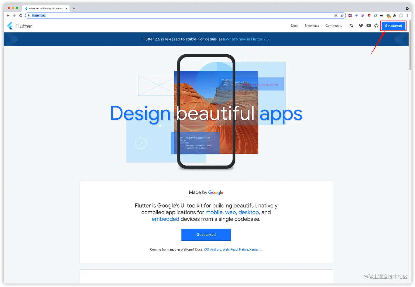
Task: Click the Flutter logo in the header
Action: [x=19, y=26]
